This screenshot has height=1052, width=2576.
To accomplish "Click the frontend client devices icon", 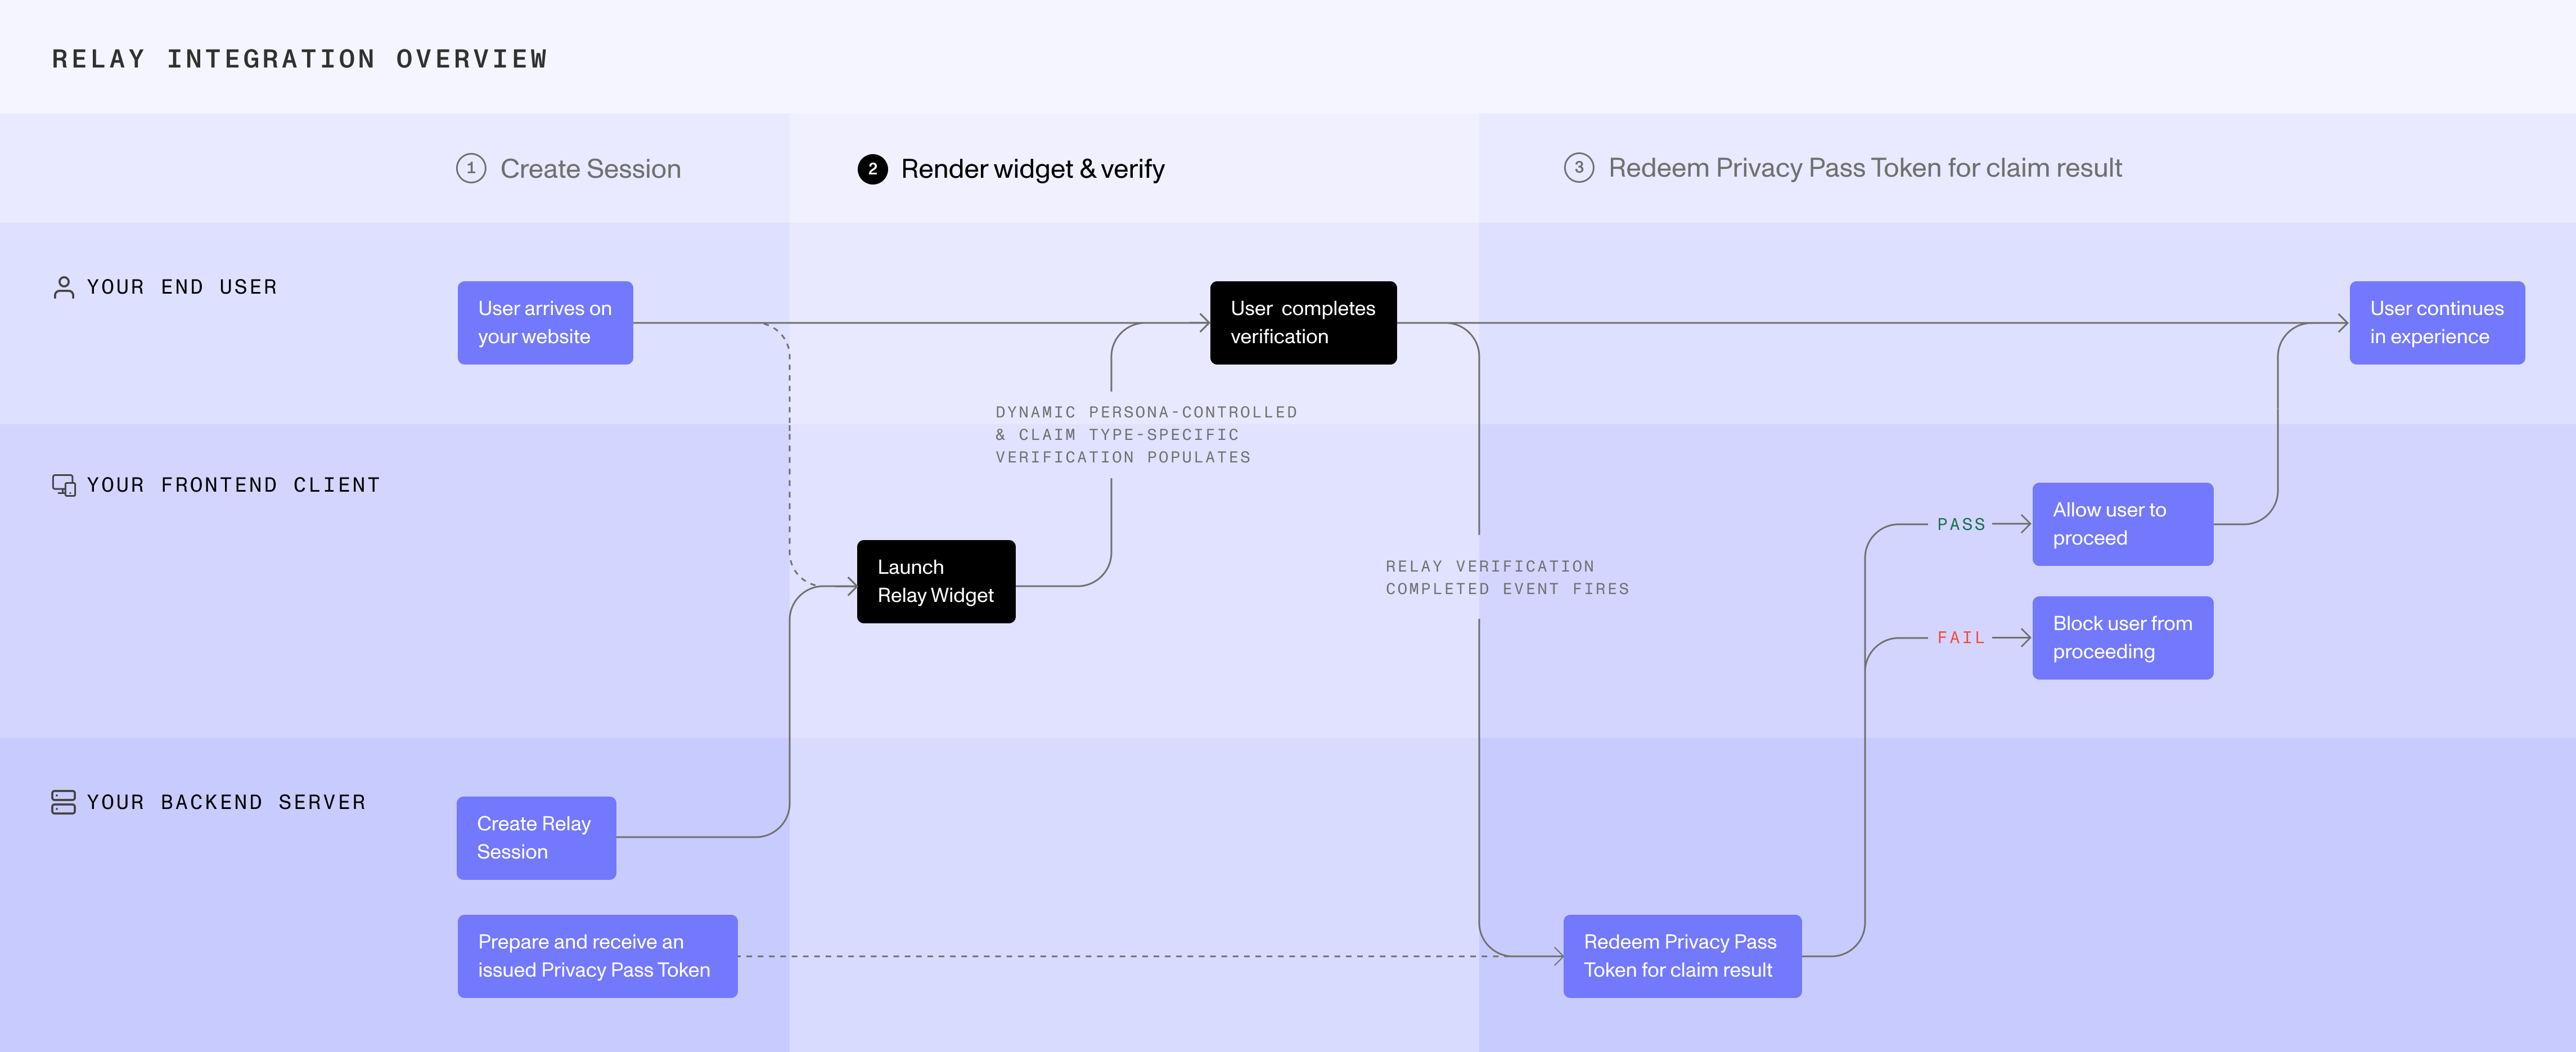I will tap(63, 485).
